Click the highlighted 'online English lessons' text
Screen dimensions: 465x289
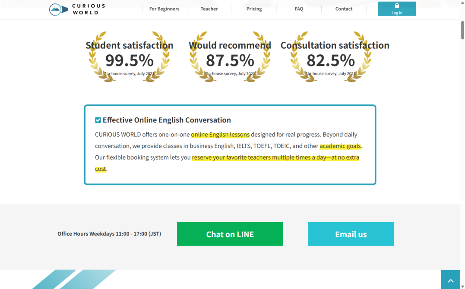tap(220, 135)
